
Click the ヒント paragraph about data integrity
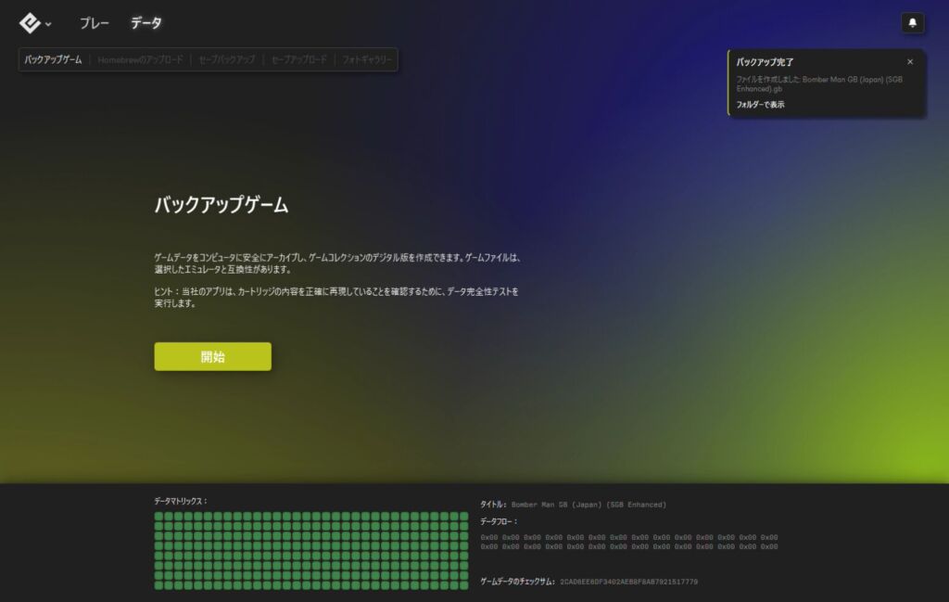click(x=335, y=297)
